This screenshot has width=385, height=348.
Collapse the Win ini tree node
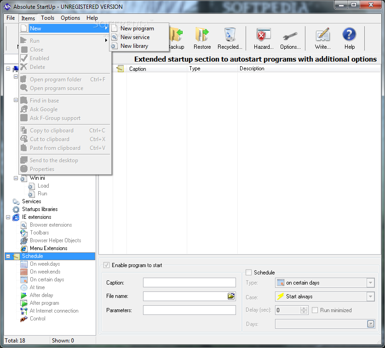(16, 178)
